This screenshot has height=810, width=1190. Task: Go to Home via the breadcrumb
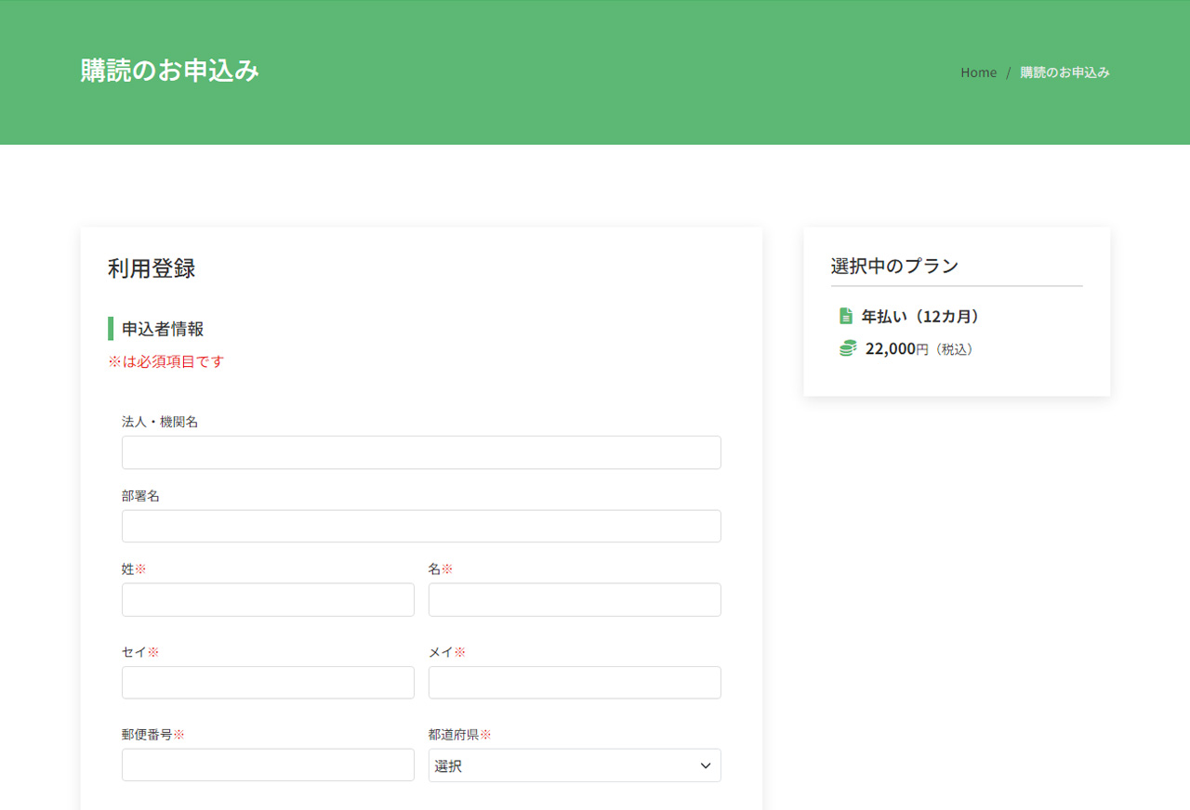(x=978, y=72)
